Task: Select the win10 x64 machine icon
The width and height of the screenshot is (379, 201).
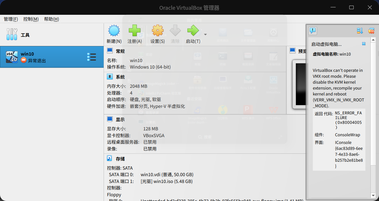Action: (12, 57)
